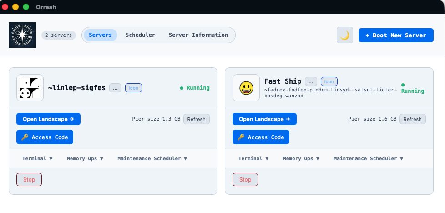
Task: Expand Terminal for ~linlep-sigfes
Action: click(37, 158)
